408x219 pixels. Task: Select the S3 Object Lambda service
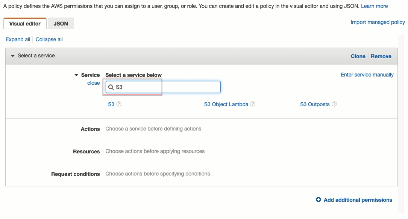[226, 104]
